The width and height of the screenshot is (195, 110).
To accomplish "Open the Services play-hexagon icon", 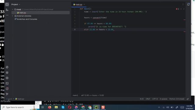I will pos(7,78).
